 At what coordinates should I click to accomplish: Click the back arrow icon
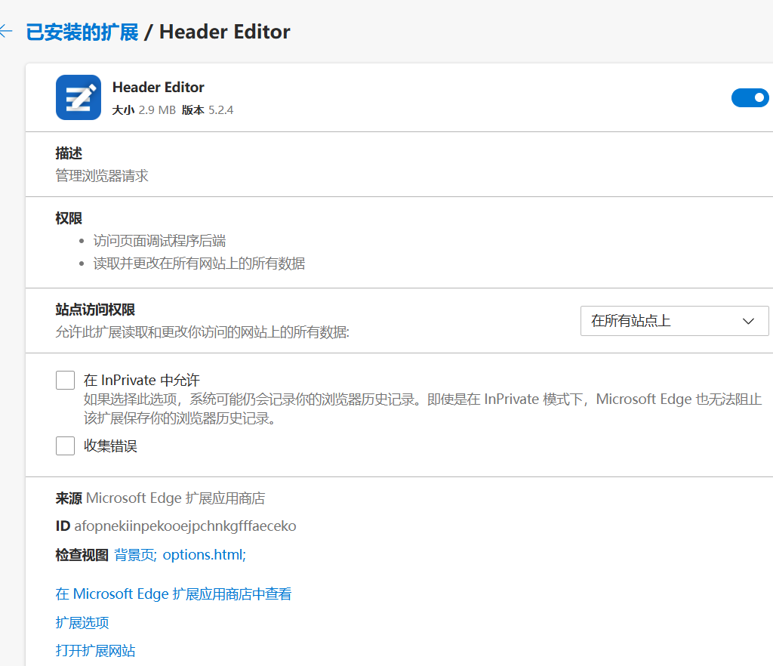[x=6, y=31]
